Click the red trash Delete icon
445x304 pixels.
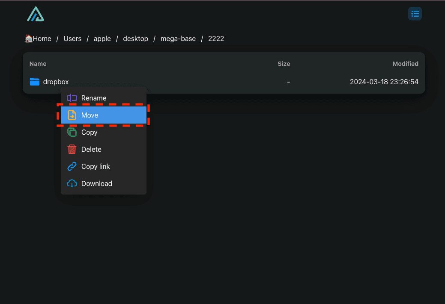pos(72,149)
